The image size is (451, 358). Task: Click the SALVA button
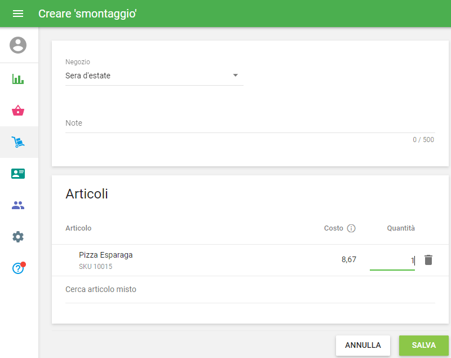(423, 345)
